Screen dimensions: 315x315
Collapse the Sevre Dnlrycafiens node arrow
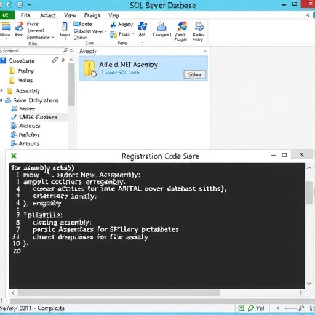point(1,100)
